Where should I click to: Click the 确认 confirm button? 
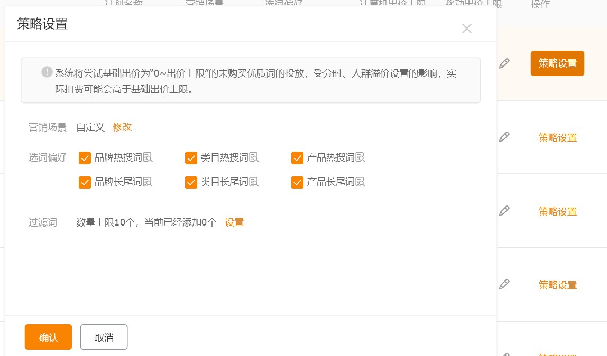coord(48,336)
